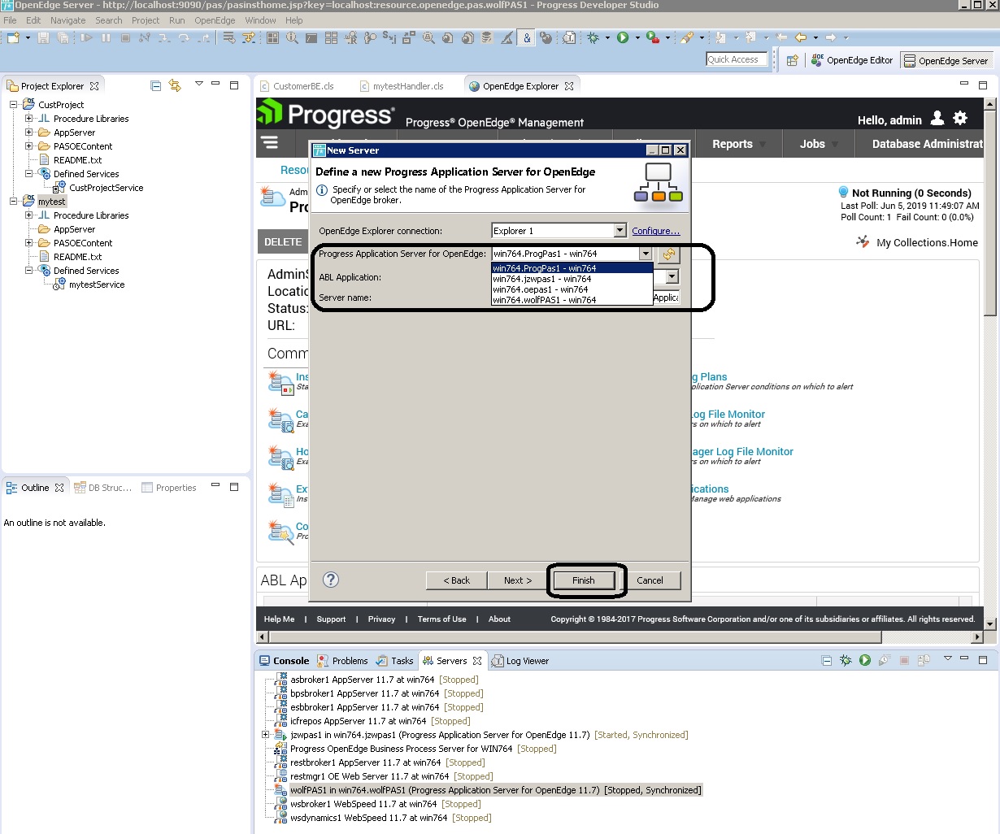Click the Finish button in New Server dialog
This screenshot has width=1000, height=834.
pos(584,580)
